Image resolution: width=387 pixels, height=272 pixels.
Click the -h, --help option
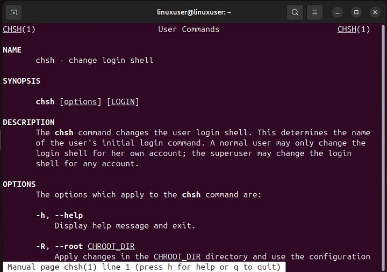(x=59, y=215)
